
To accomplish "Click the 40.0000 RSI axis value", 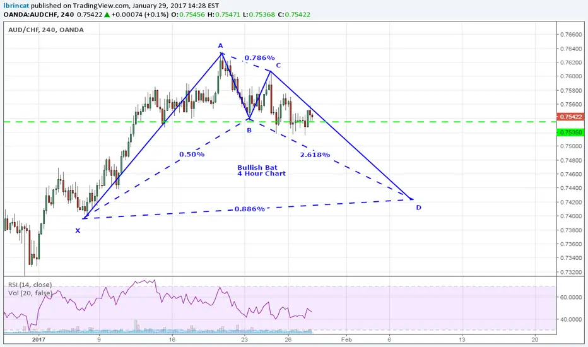I will point(571,319).
